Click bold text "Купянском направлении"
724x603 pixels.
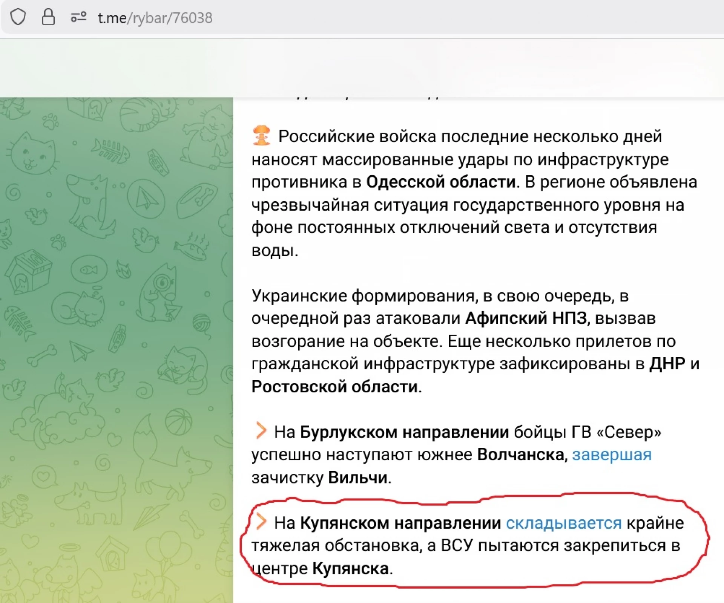400,523
